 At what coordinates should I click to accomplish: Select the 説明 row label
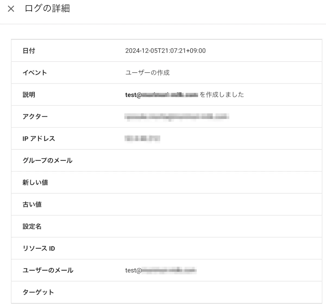(29, 95)
